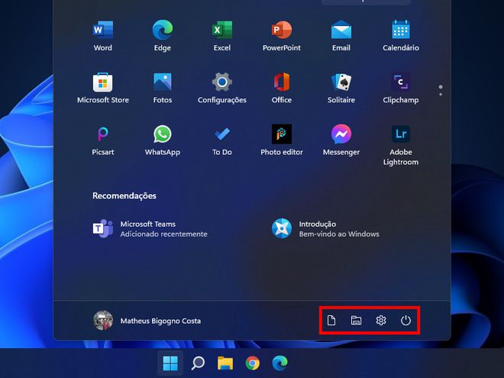
Task: Launch Chrome from the taskbar
Action: [x=253, y=363]
